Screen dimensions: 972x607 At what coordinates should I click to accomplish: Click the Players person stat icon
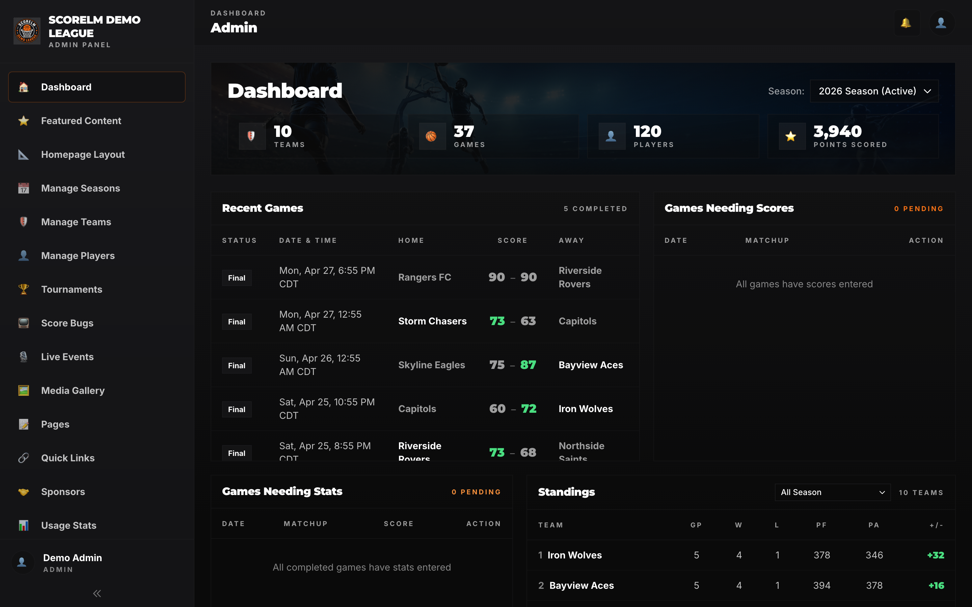(612, 137)
